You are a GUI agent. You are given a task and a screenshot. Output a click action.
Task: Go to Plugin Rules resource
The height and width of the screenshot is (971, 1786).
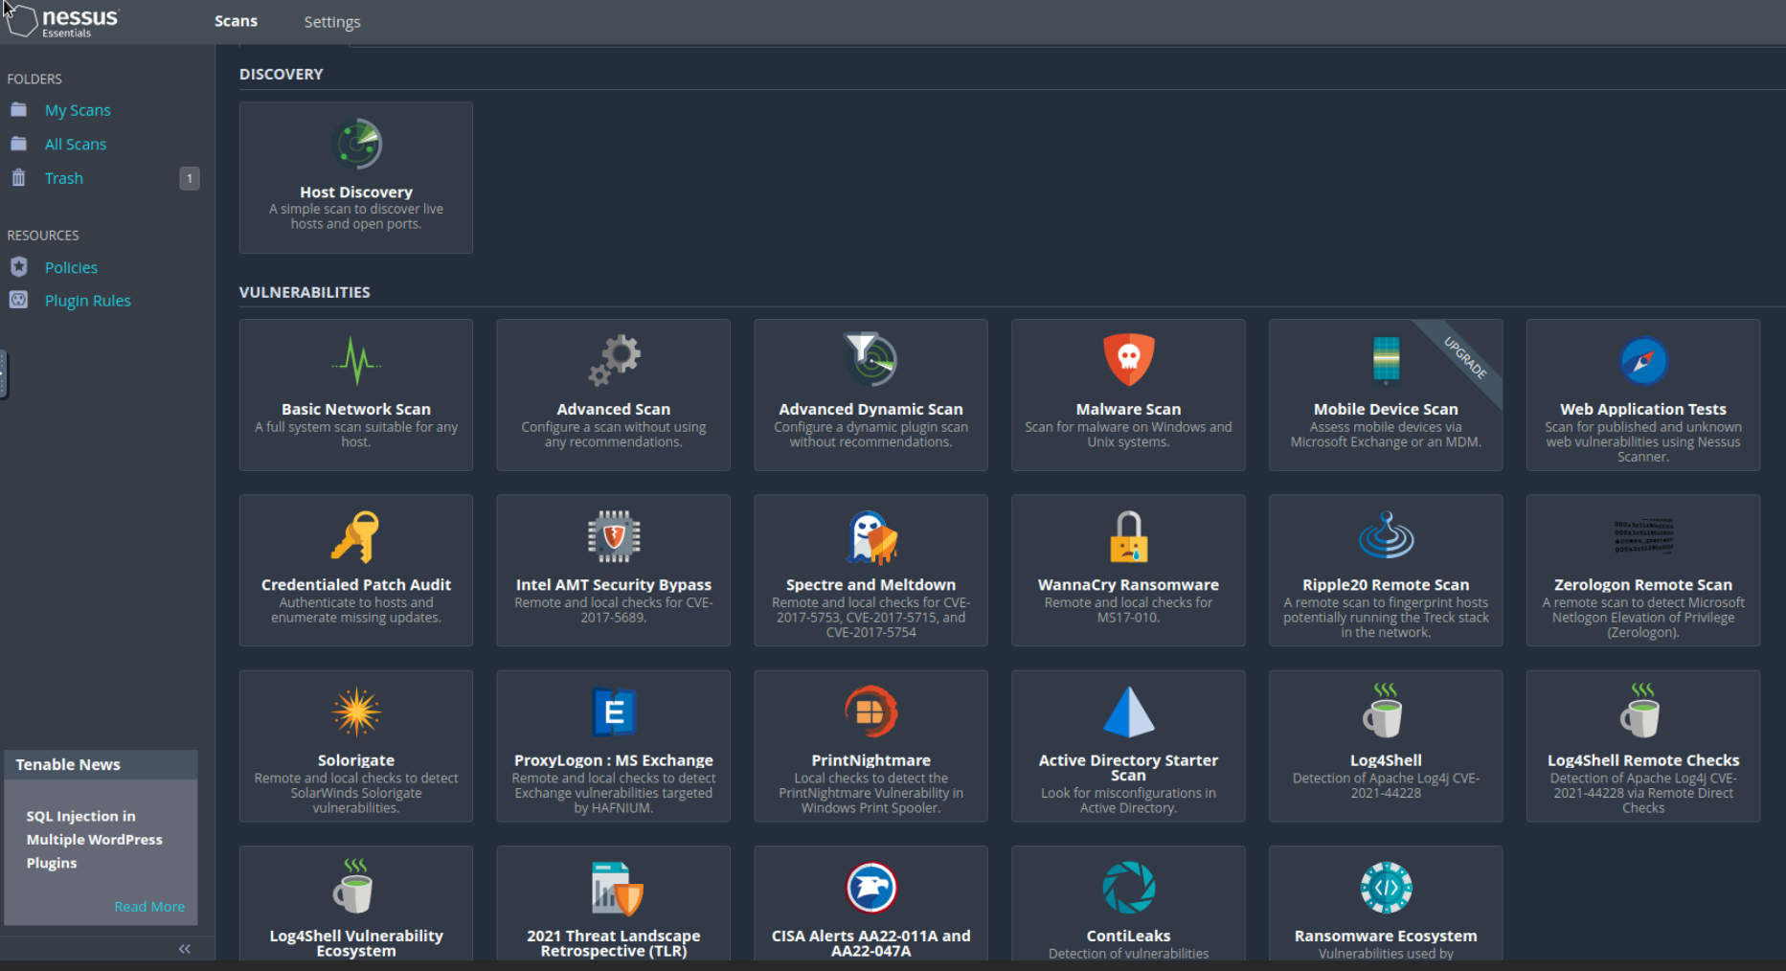point(87,301)
